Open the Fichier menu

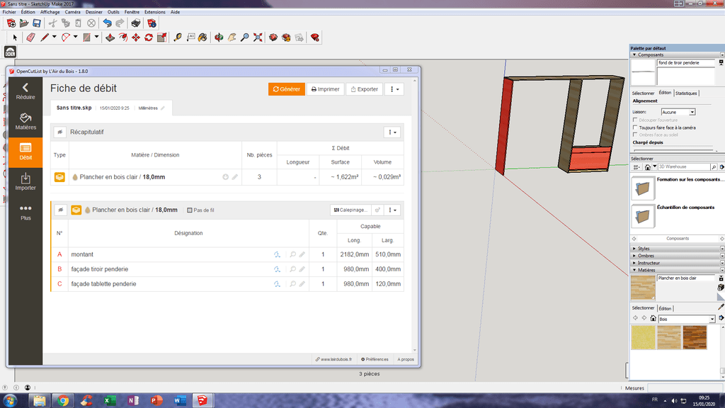[9, 12]
